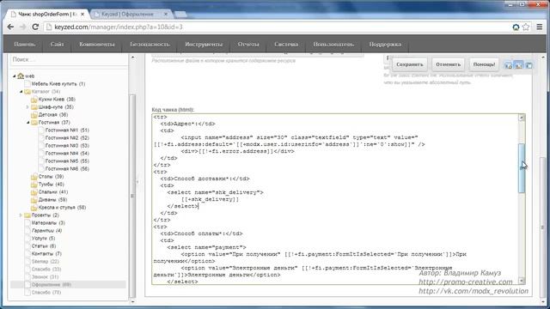Screen dimensions: 550x309
Task: Click the web home icon in resource tree
Action: pos(21,76)
